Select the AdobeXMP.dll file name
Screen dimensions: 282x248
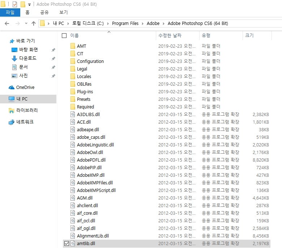tap(91, 175)
